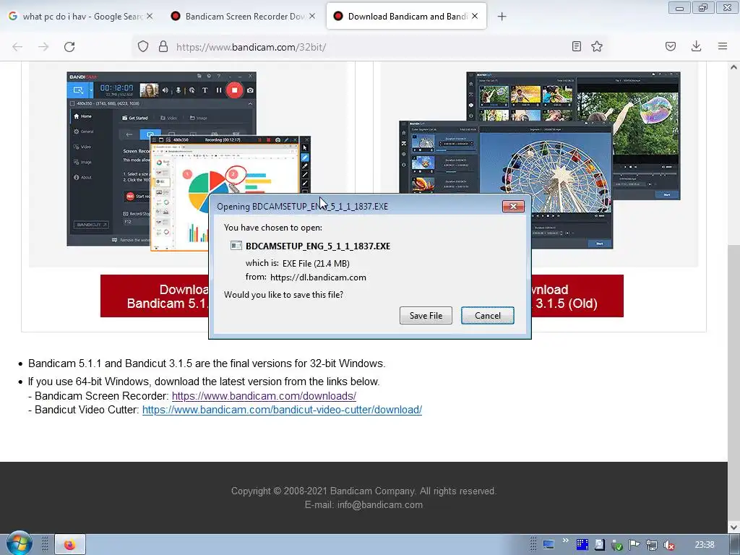Open the bandicut-video-cutter download link
This screenshot has width=740, height=555.
(x=283, y=410)
